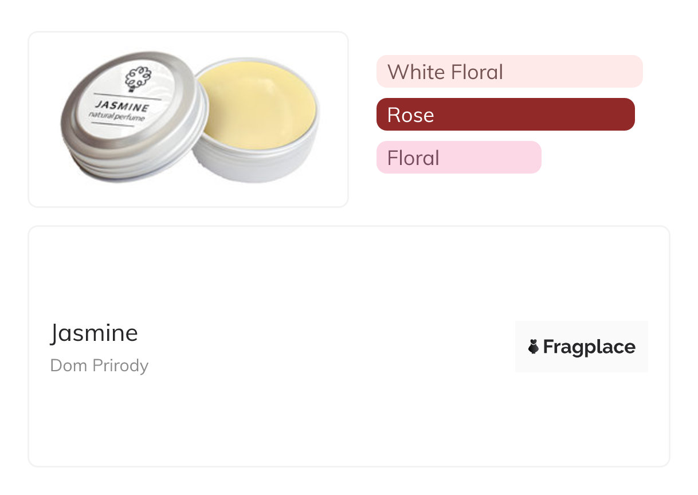Click the 'Floral' label in the pink tag
The height and width of the screenshot is (495, 698).
(413, 158)
